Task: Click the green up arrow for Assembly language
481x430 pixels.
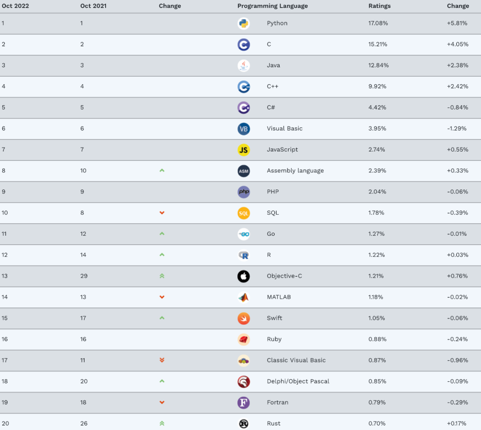Action: click(162, 171)
